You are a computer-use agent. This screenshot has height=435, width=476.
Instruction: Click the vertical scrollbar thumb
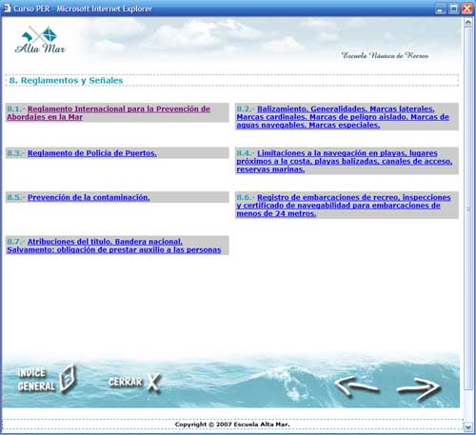[467, 208]
